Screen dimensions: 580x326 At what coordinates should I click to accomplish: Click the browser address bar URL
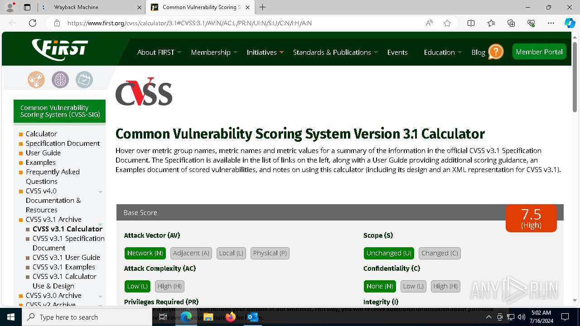pos(189,23)
